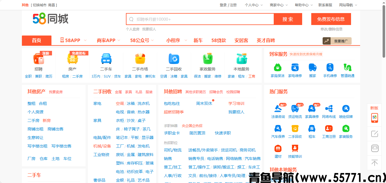
Task: Open the 网络布线 service icon
Action: 329,108
